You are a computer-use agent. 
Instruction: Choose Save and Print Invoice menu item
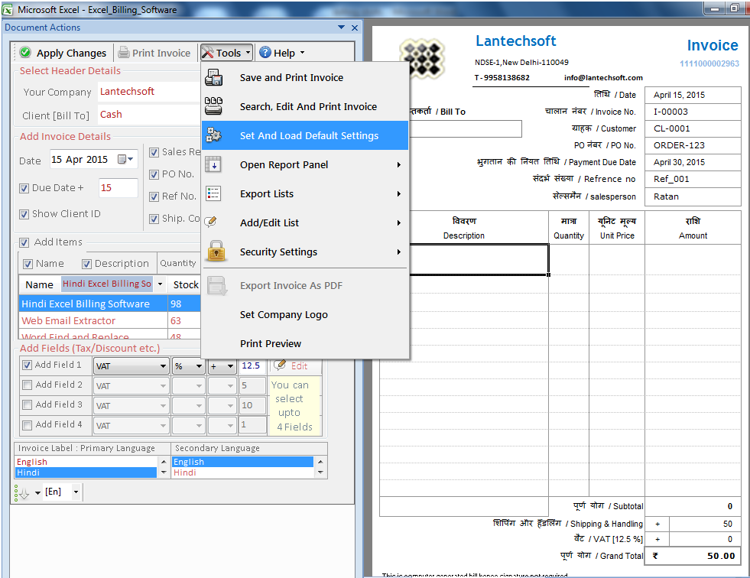[305, 77]
